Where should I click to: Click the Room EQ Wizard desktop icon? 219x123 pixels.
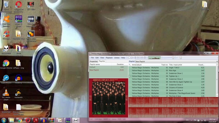tap(19, 21)
